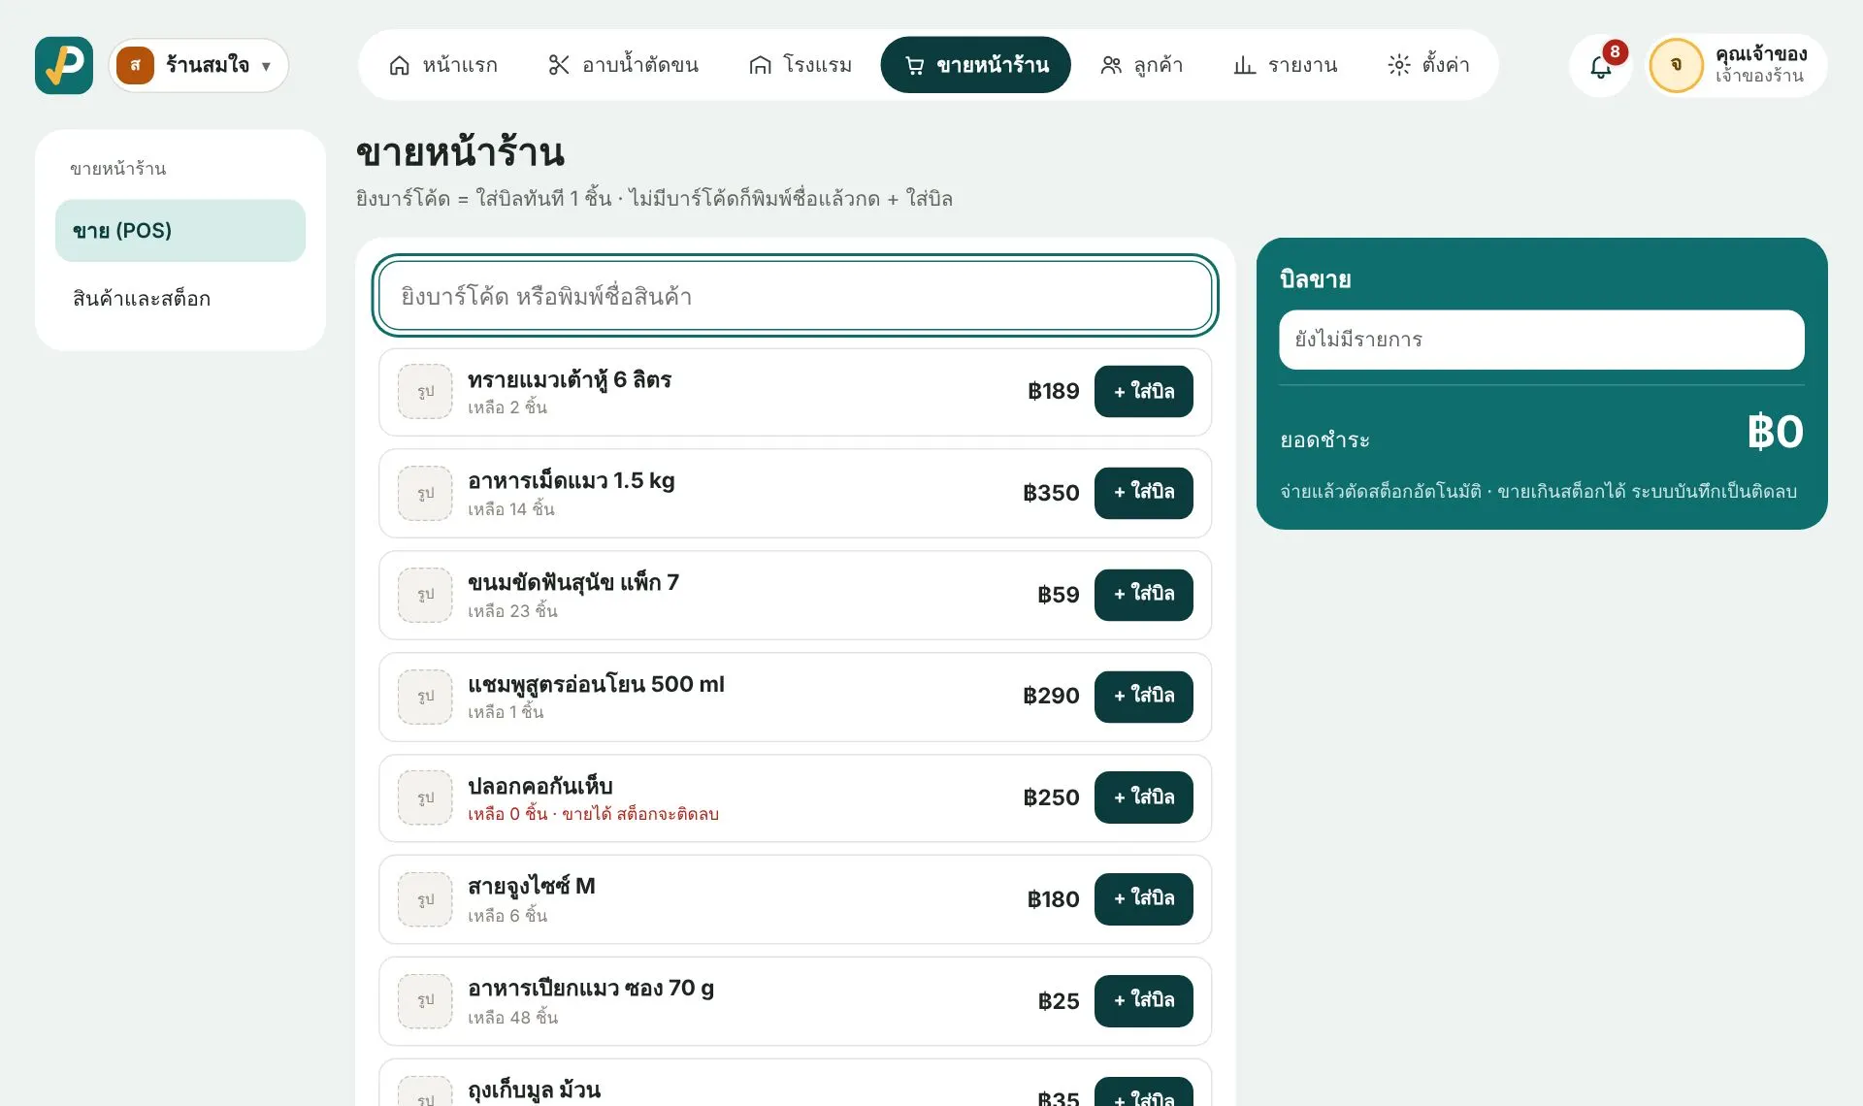Click image placeholder for ปลอกคอกันเห็บ
This screenshot has height=1106, width=1863.
pos(425,797)
